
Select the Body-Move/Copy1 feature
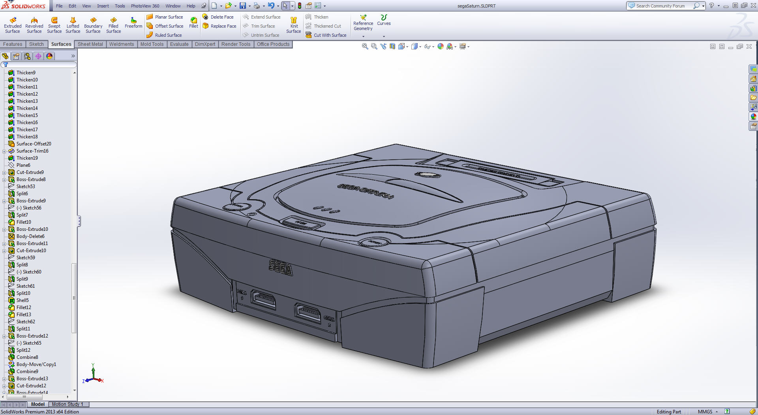tap(32, 364)
